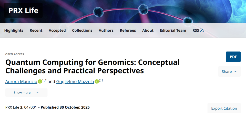This screenshot has height=113, width=246.
Task: Download the article PDF
Action: [x=233, y=57]
